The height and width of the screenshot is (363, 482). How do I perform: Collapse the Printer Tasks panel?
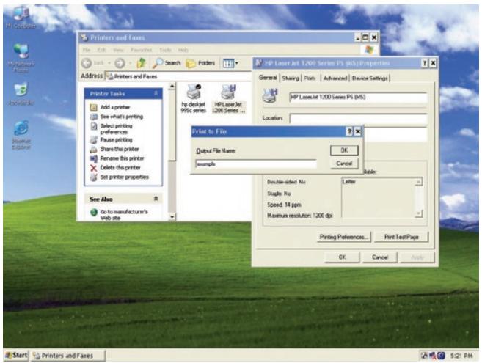click(x=156, y=93)
